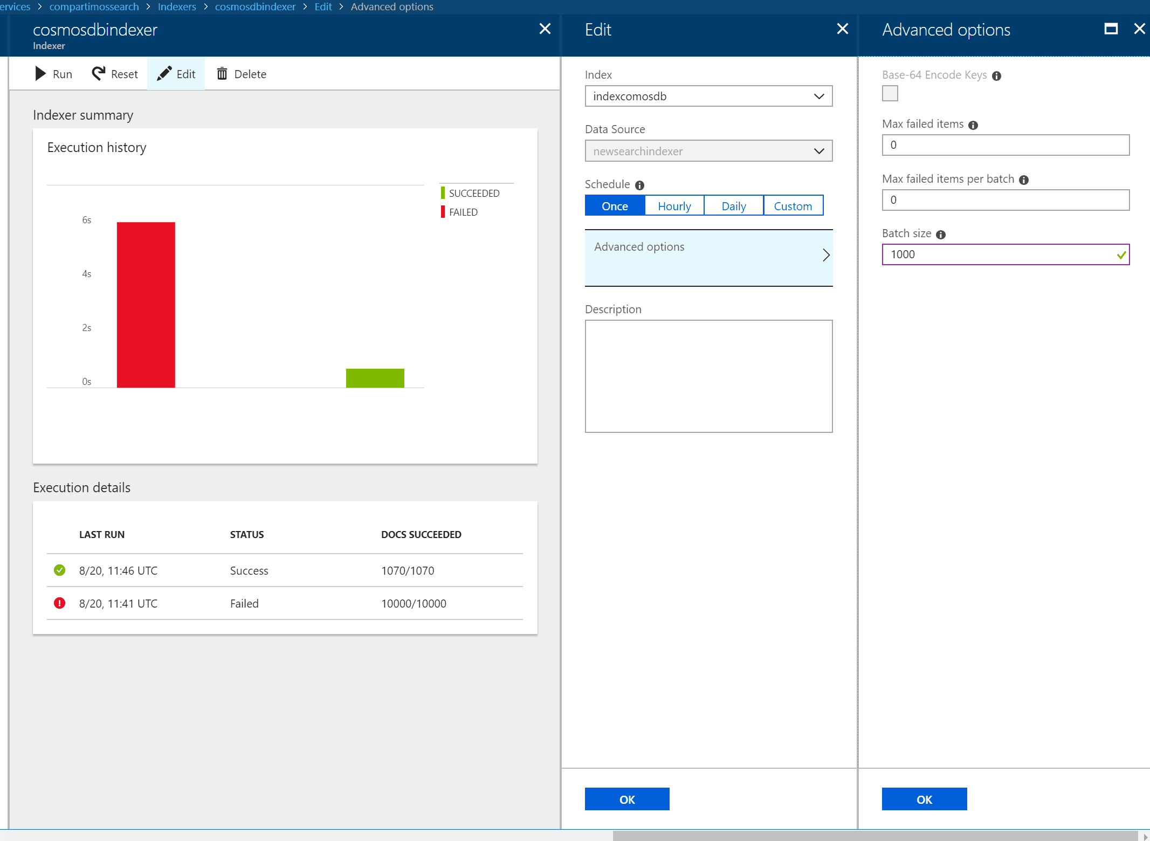Close the Advanced options blade
This screenshot has height=841, width=1150.
(1139, 29)
